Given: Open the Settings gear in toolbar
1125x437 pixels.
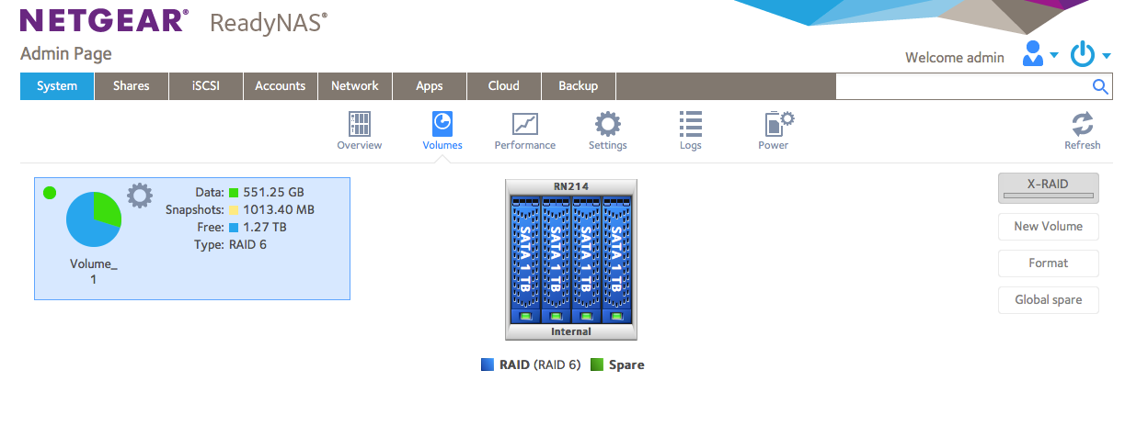Looking at the screenshot, I should click(607, 125).
